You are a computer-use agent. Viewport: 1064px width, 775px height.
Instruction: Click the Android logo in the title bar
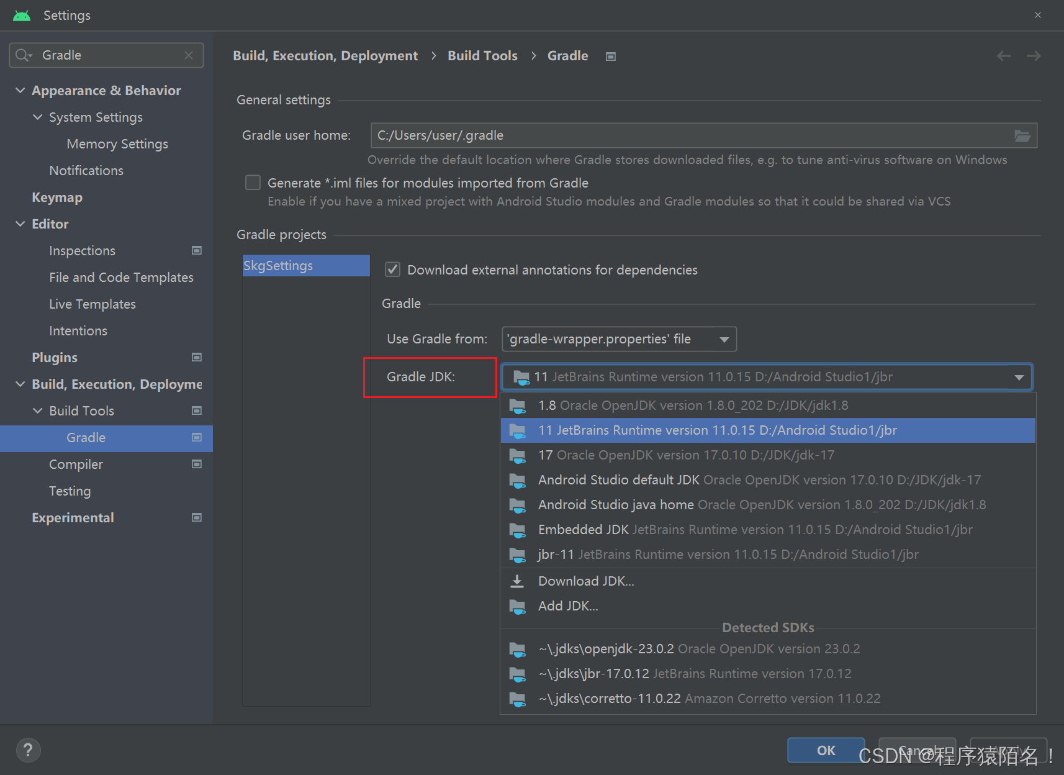[21, 15]
